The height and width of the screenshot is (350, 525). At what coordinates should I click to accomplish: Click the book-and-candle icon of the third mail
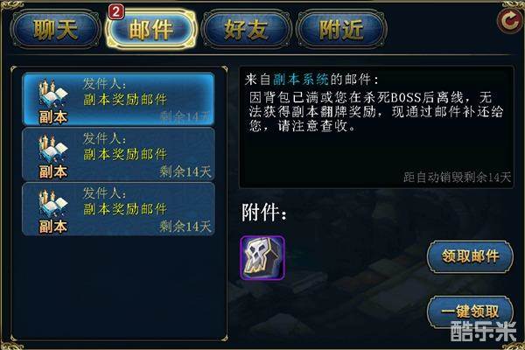(x=53, y=204)
